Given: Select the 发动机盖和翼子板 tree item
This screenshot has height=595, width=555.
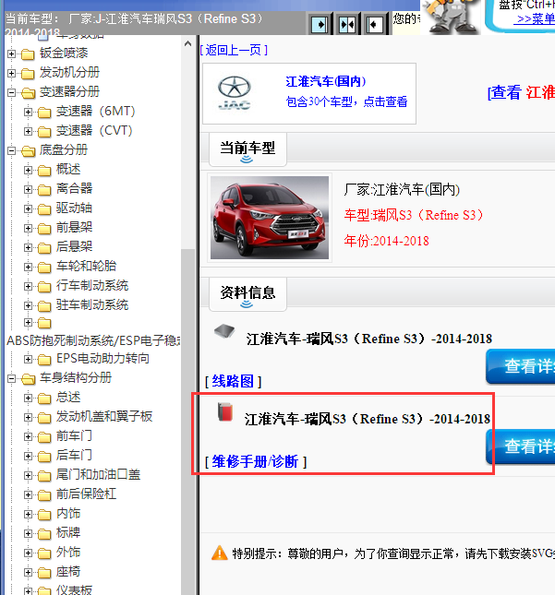Looking at the screenshot, I should (x=104, y=417).
